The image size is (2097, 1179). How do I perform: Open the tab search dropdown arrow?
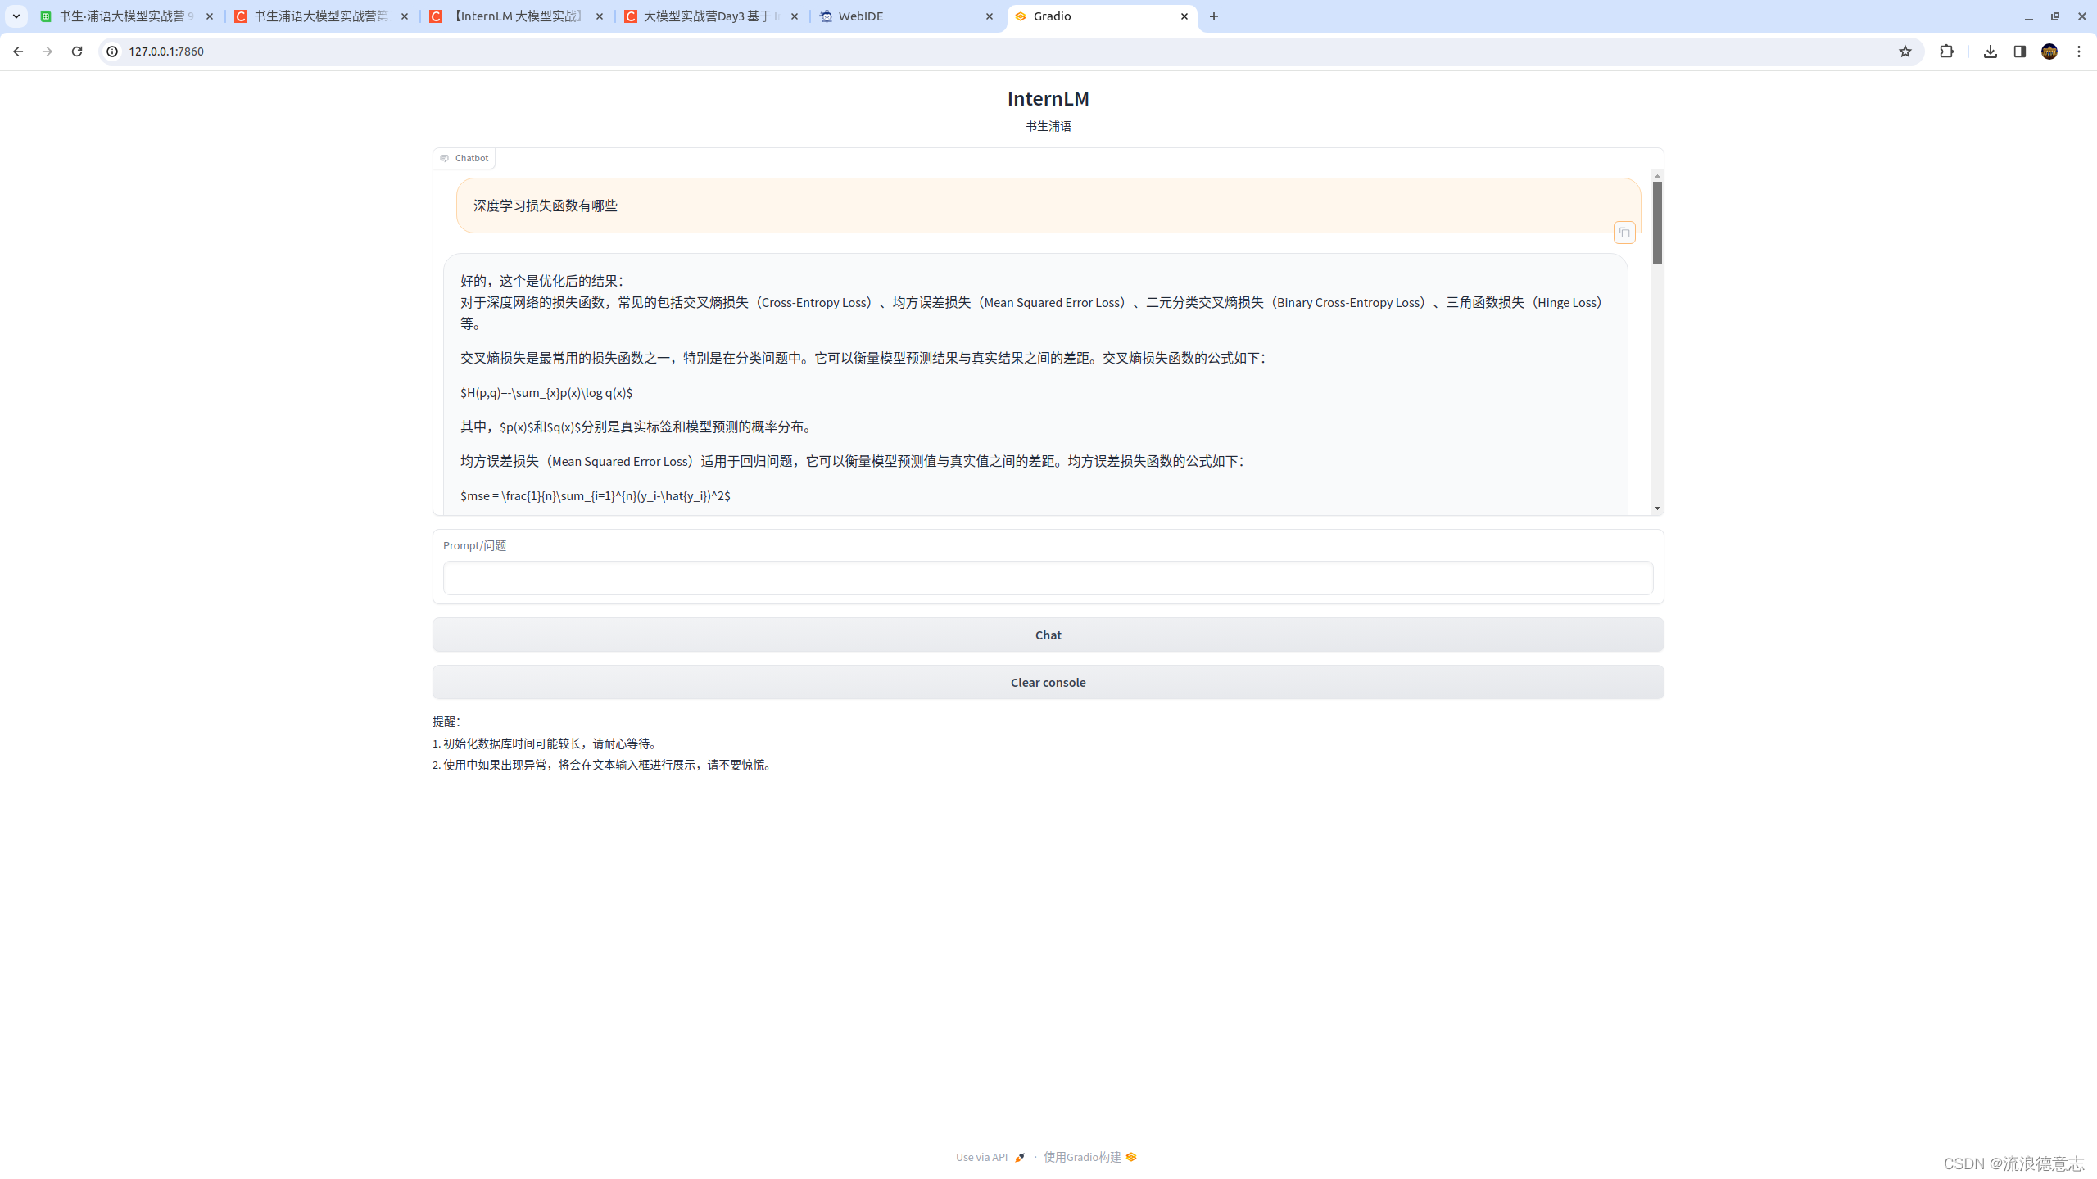point(16,16)
